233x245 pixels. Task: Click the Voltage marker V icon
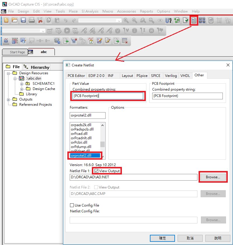[118, 31]
